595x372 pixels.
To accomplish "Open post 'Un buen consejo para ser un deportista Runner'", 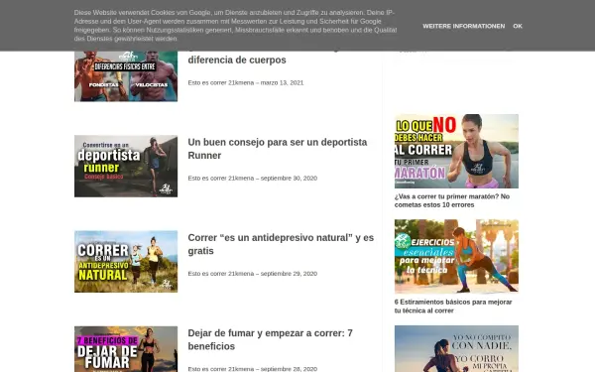I will 278,149.
